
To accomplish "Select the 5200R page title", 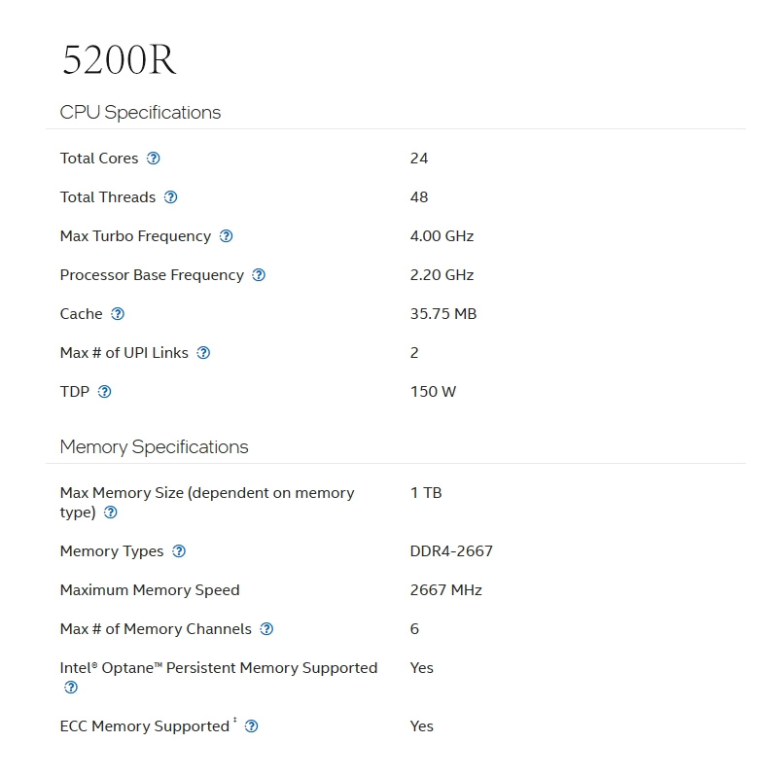I will [119, 59].
